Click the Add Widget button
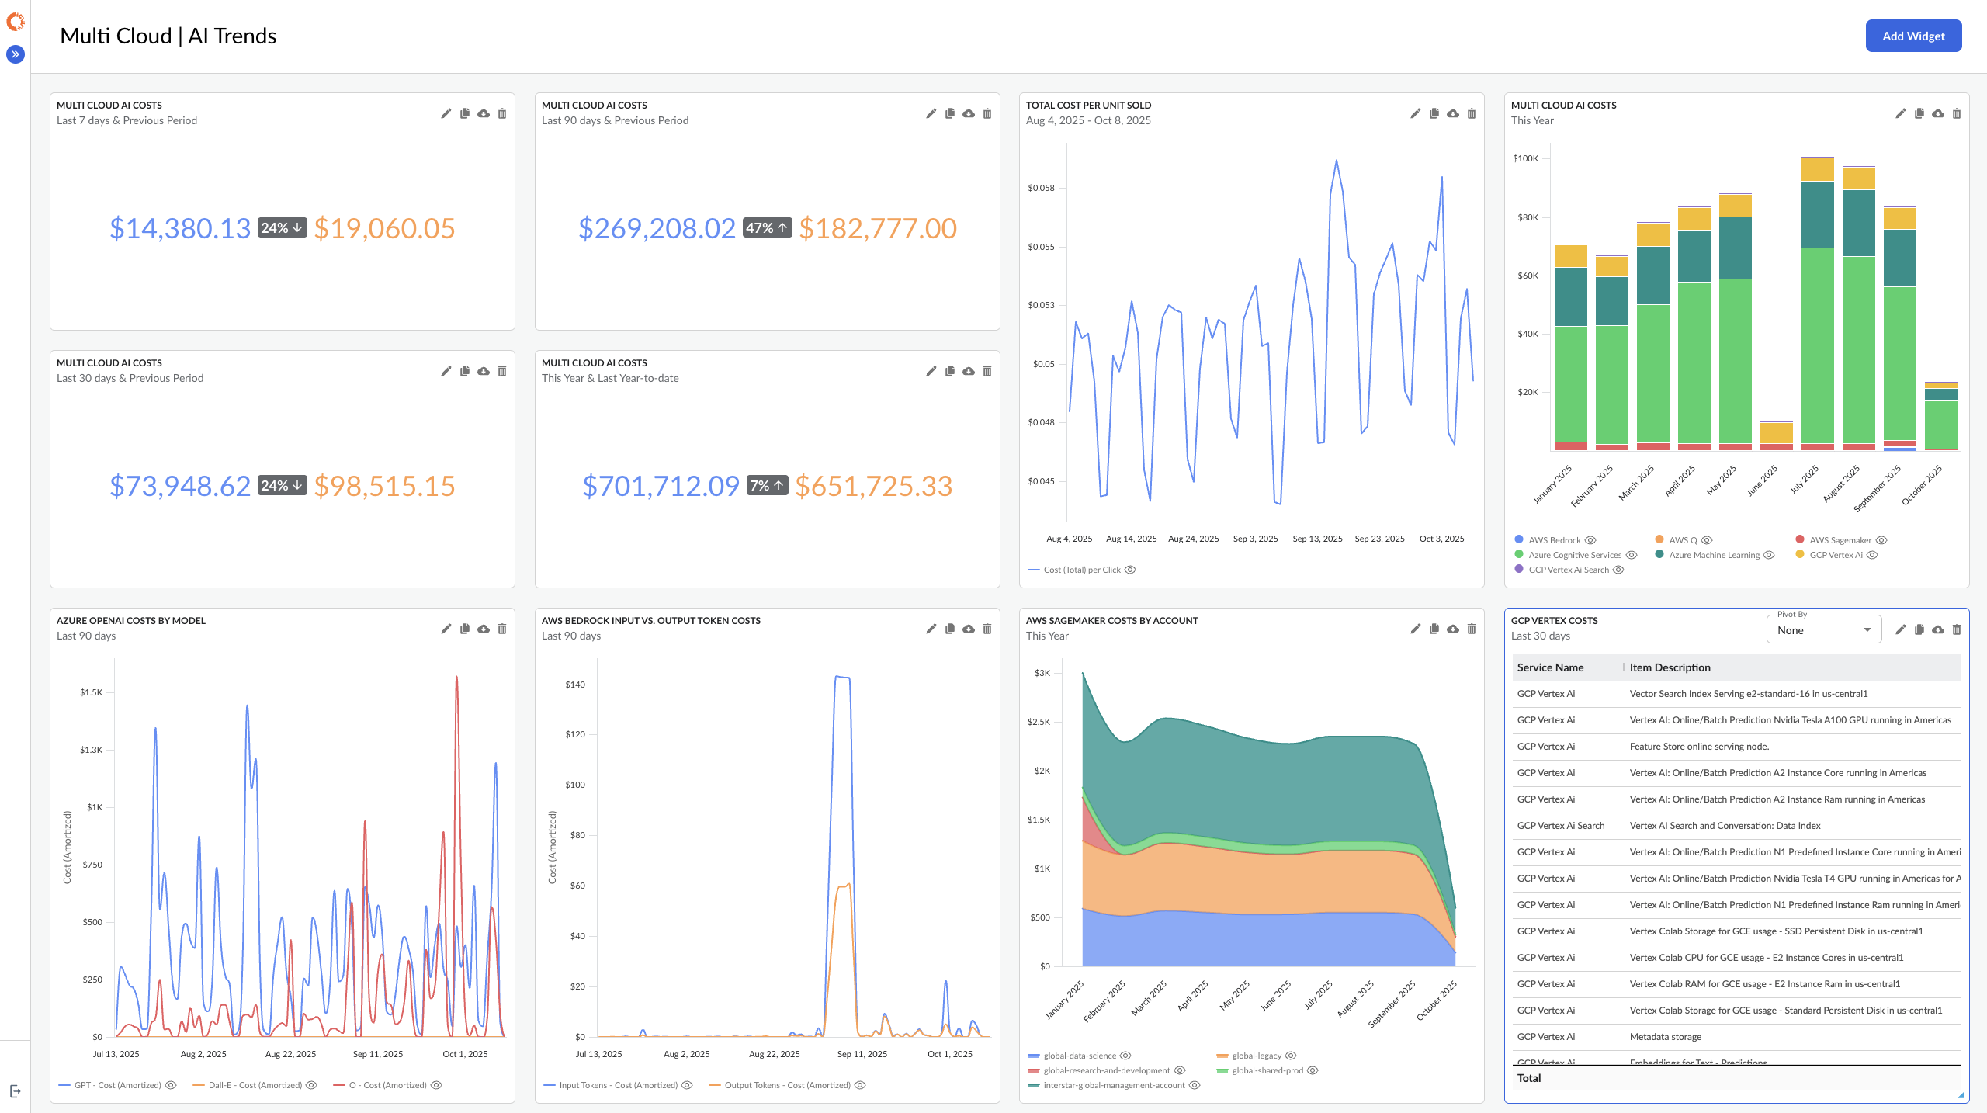1987x1113 pixels. [x=1913, y=36]
